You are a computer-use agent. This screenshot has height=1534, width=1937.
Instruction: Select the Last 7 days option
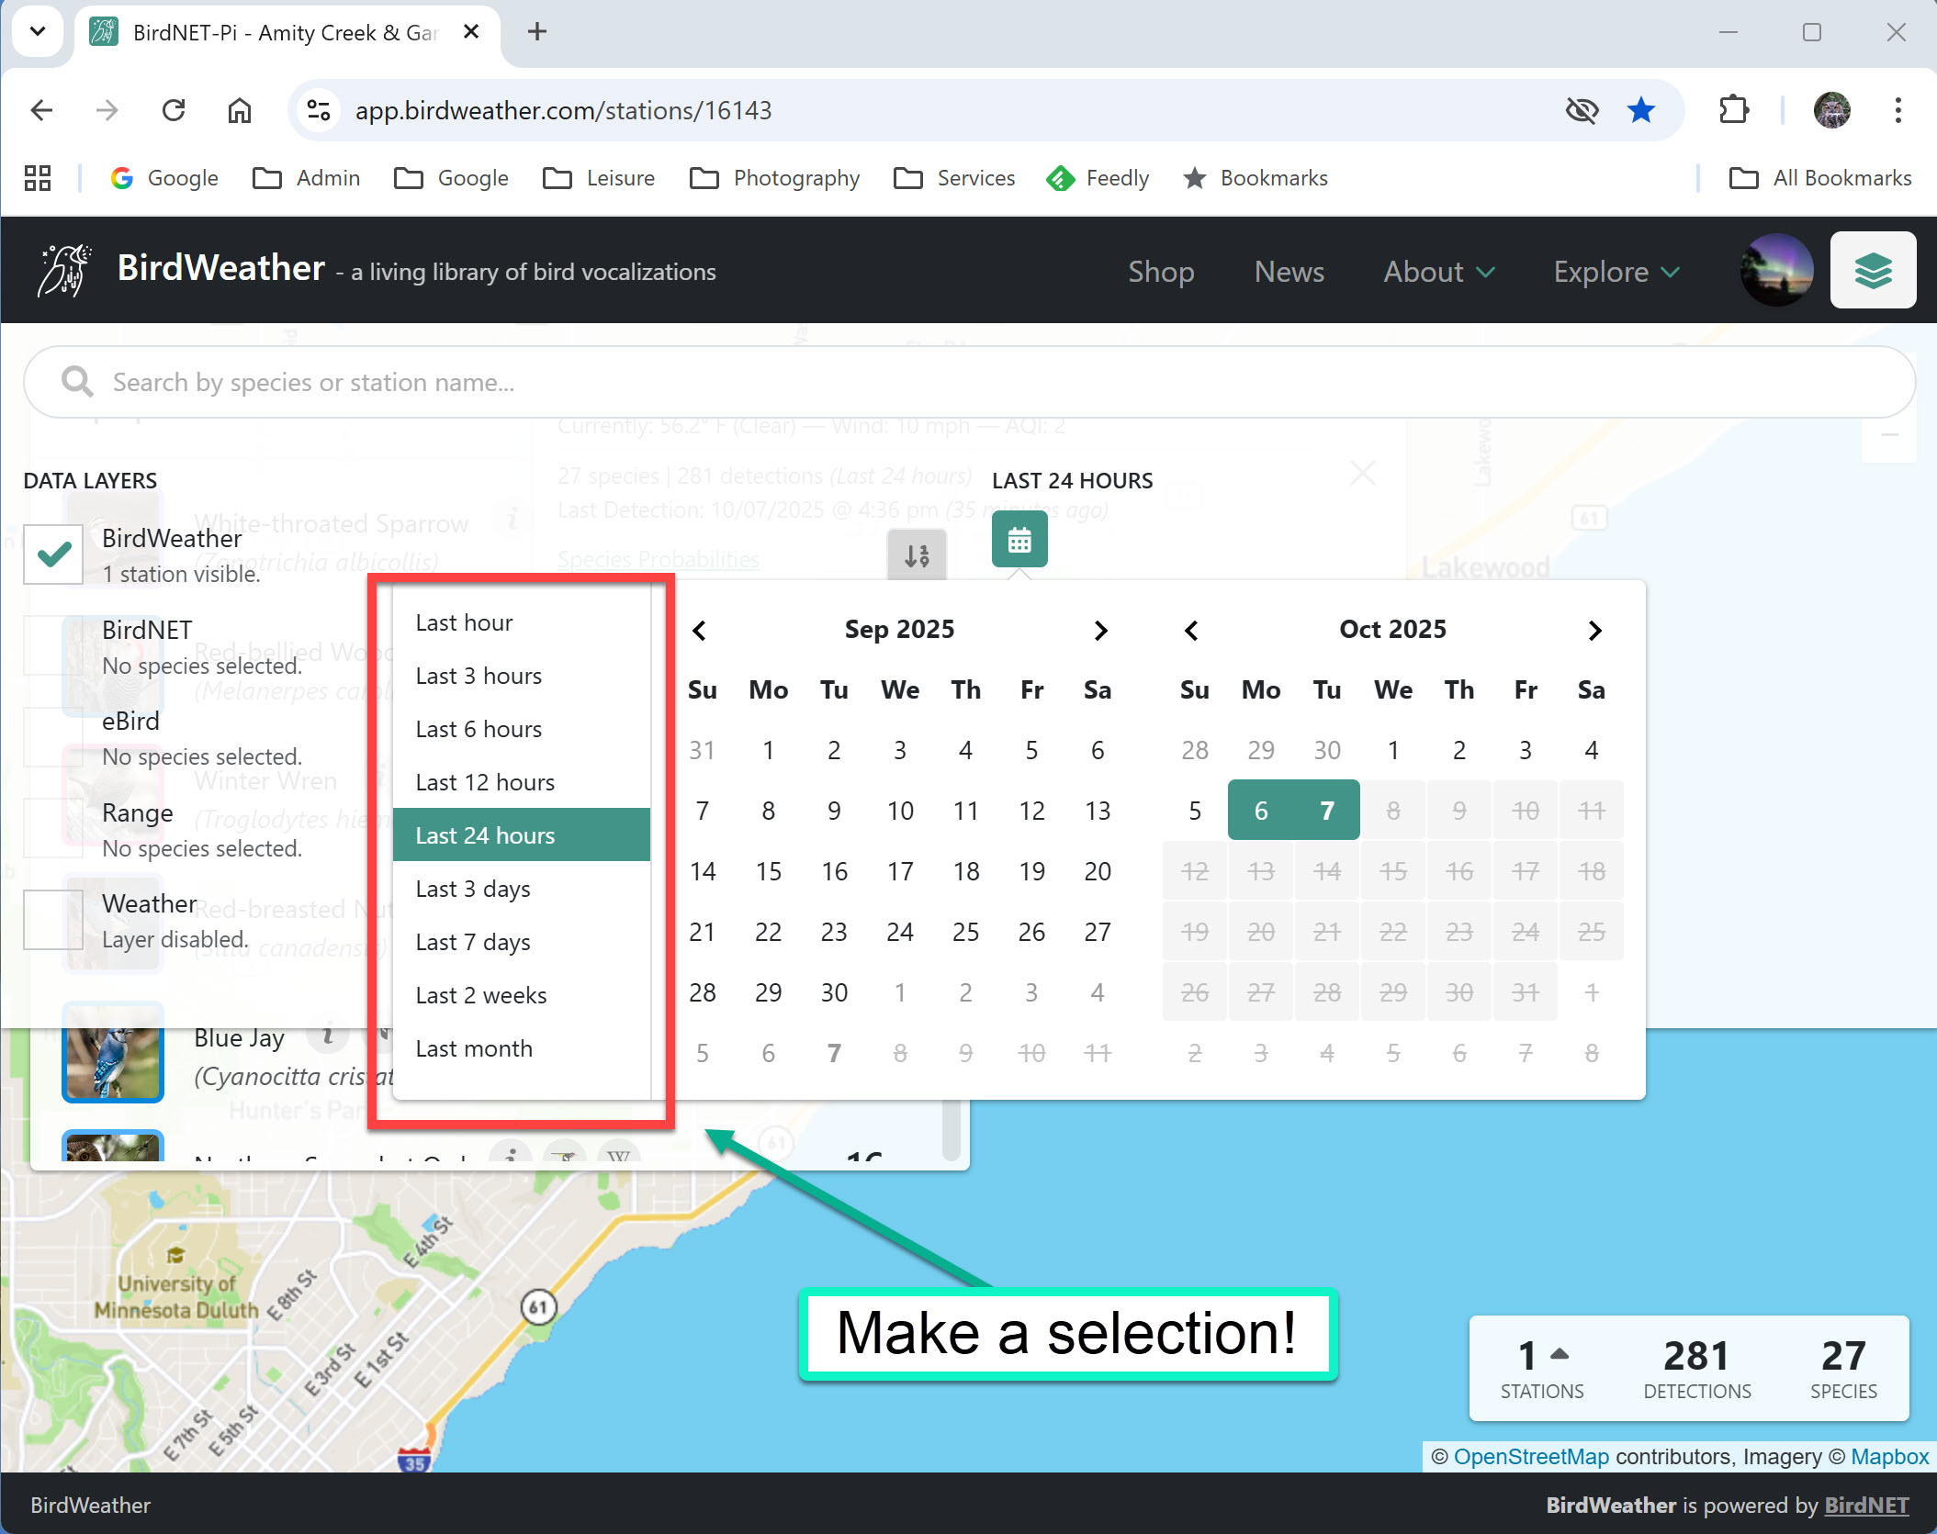point(473,942)
